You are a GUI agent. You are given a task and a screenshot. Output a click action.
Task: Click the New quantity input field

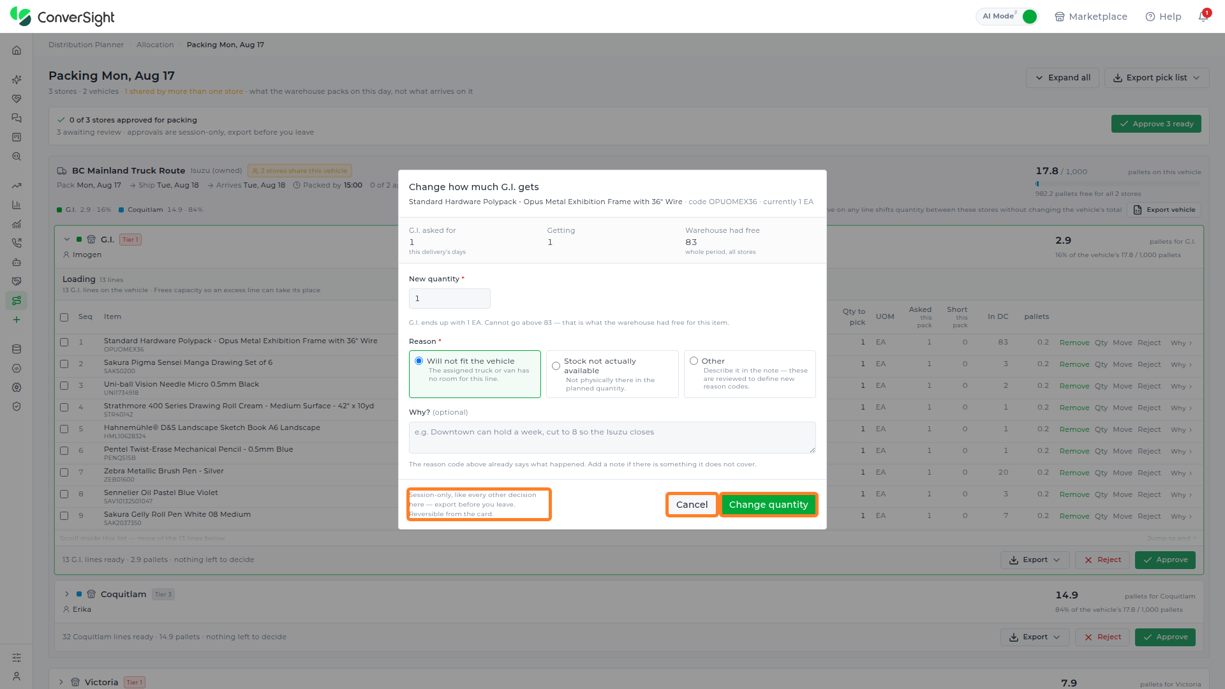coord(450,299)
